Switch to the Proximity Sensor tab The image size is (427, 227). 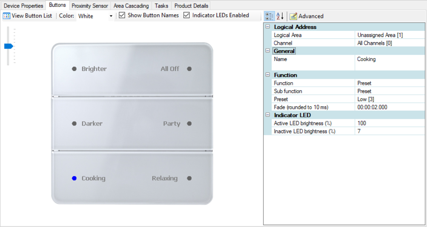pyautogui.click(x=89, y=5)
